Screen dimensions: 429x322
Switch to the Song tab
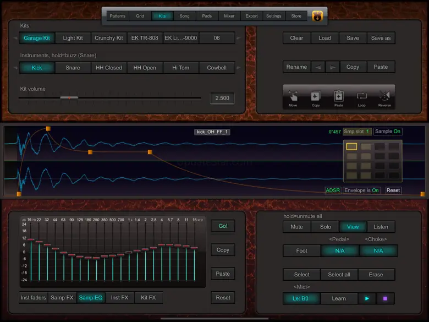[184, 16]
